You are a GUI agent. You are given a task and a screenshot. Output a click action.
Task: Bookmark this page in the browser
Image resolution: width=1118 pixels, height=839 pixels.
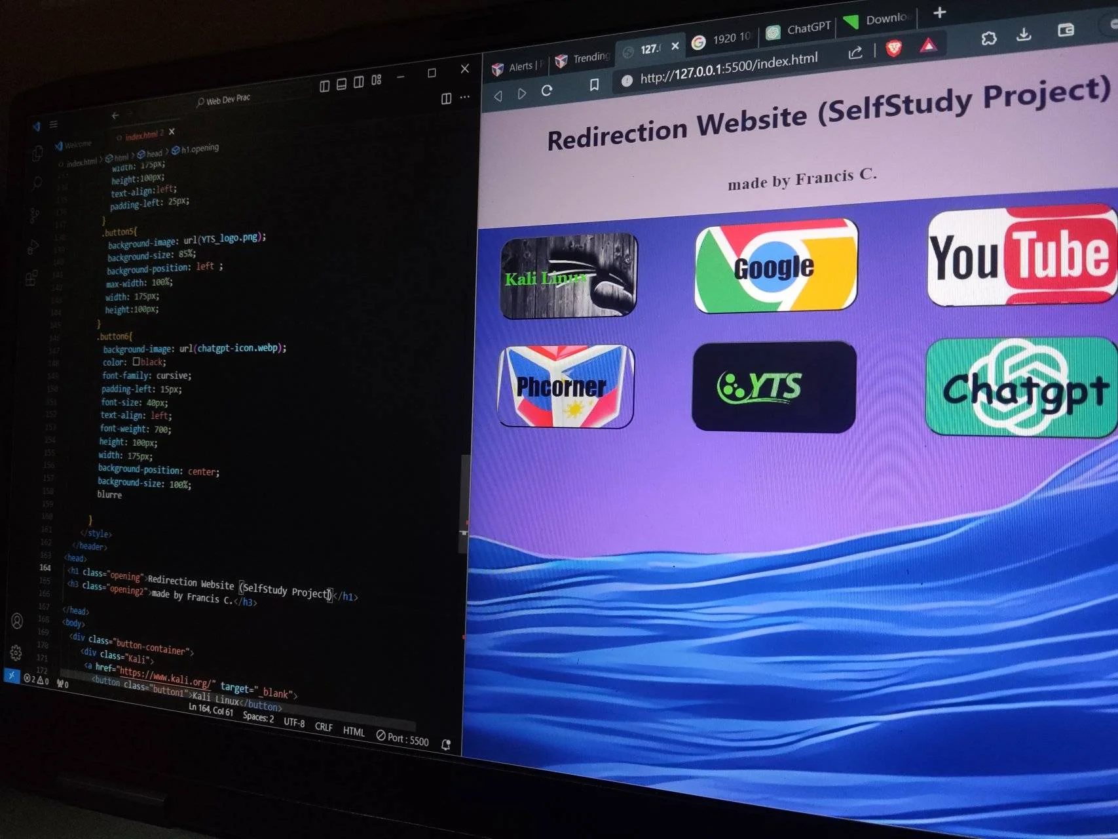tap(594, 85)
